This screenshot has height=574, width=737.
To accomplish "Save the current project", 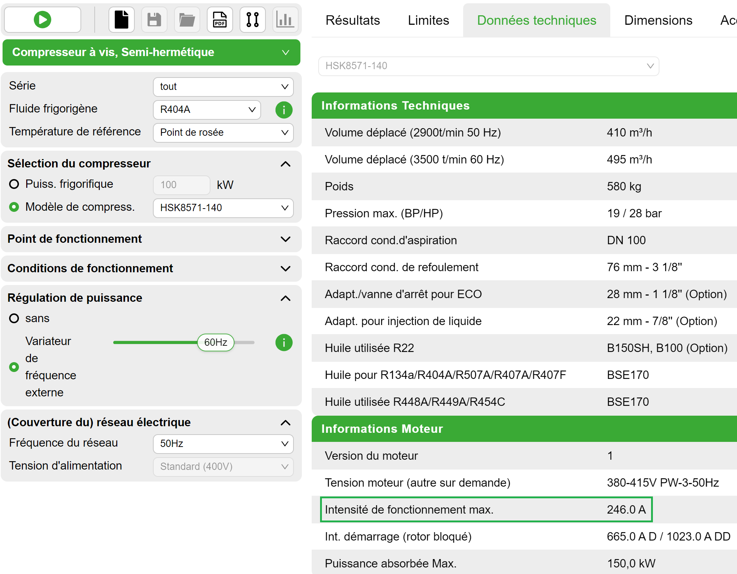I will pos(154,20).
